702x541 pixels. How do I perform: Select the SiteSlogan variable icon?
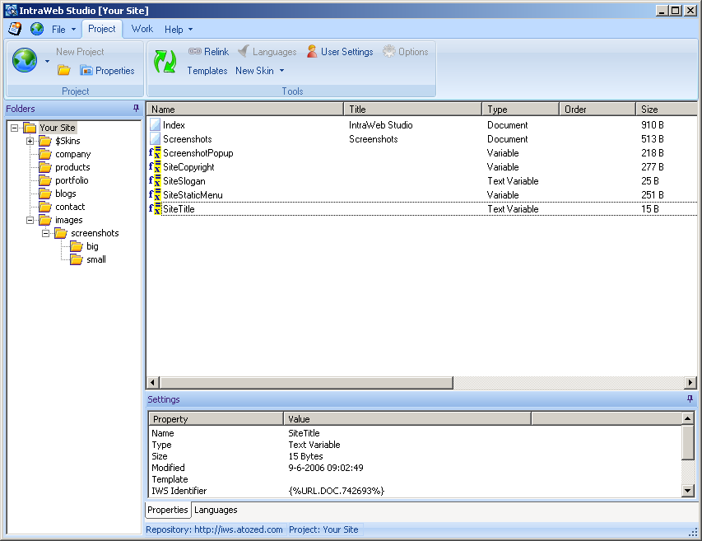click(155, 181)
